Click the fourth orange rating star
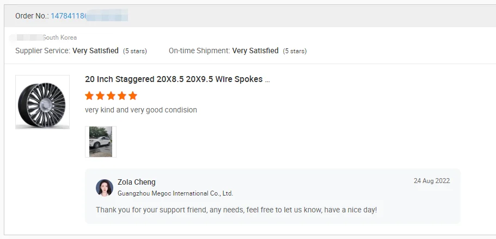 (122, 96)
